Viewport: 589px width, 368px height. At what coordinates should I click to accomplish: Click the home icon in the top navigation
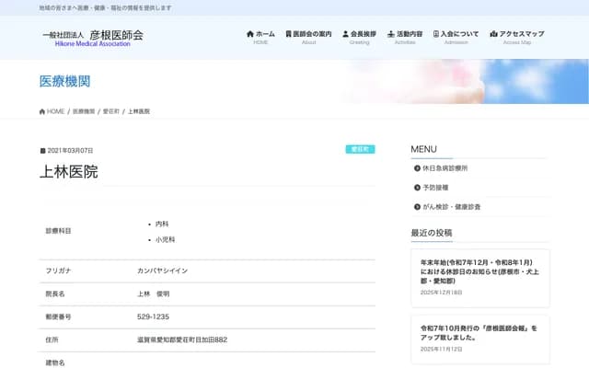point(250,34)
